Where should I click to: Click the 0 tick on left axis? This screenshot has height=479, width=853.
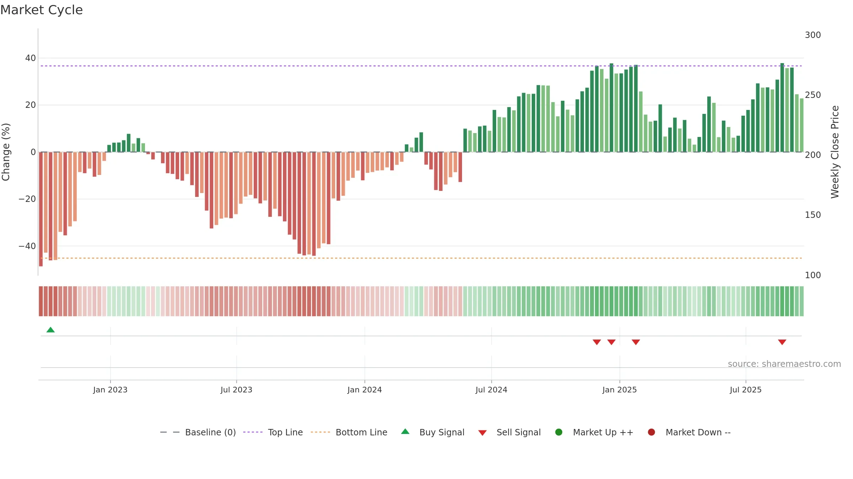coord(33,152)
